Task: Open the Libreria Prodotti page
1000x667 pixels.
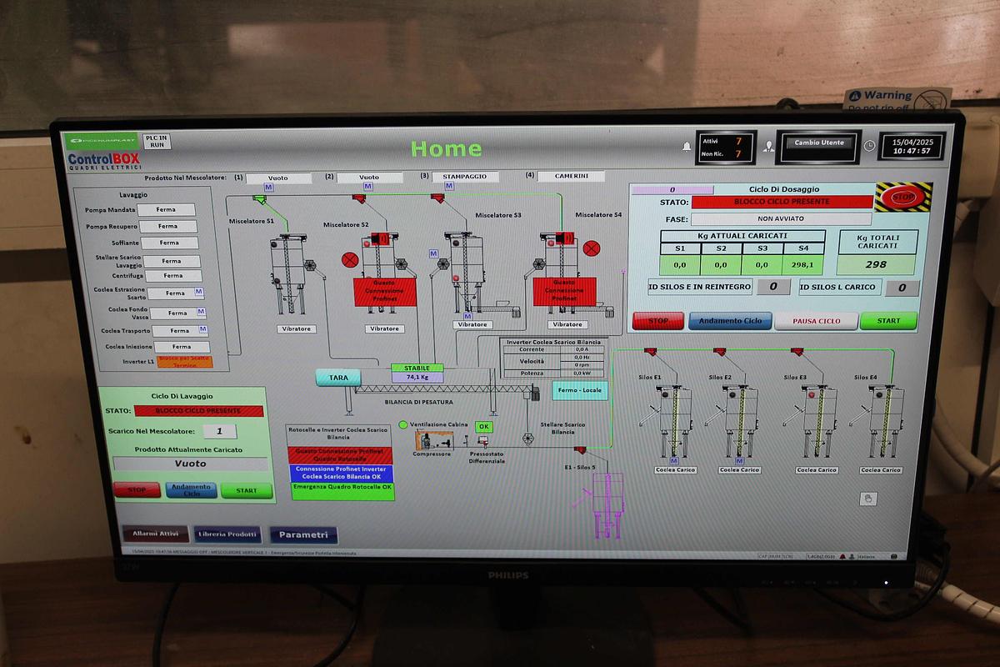Action: point(228,534)
